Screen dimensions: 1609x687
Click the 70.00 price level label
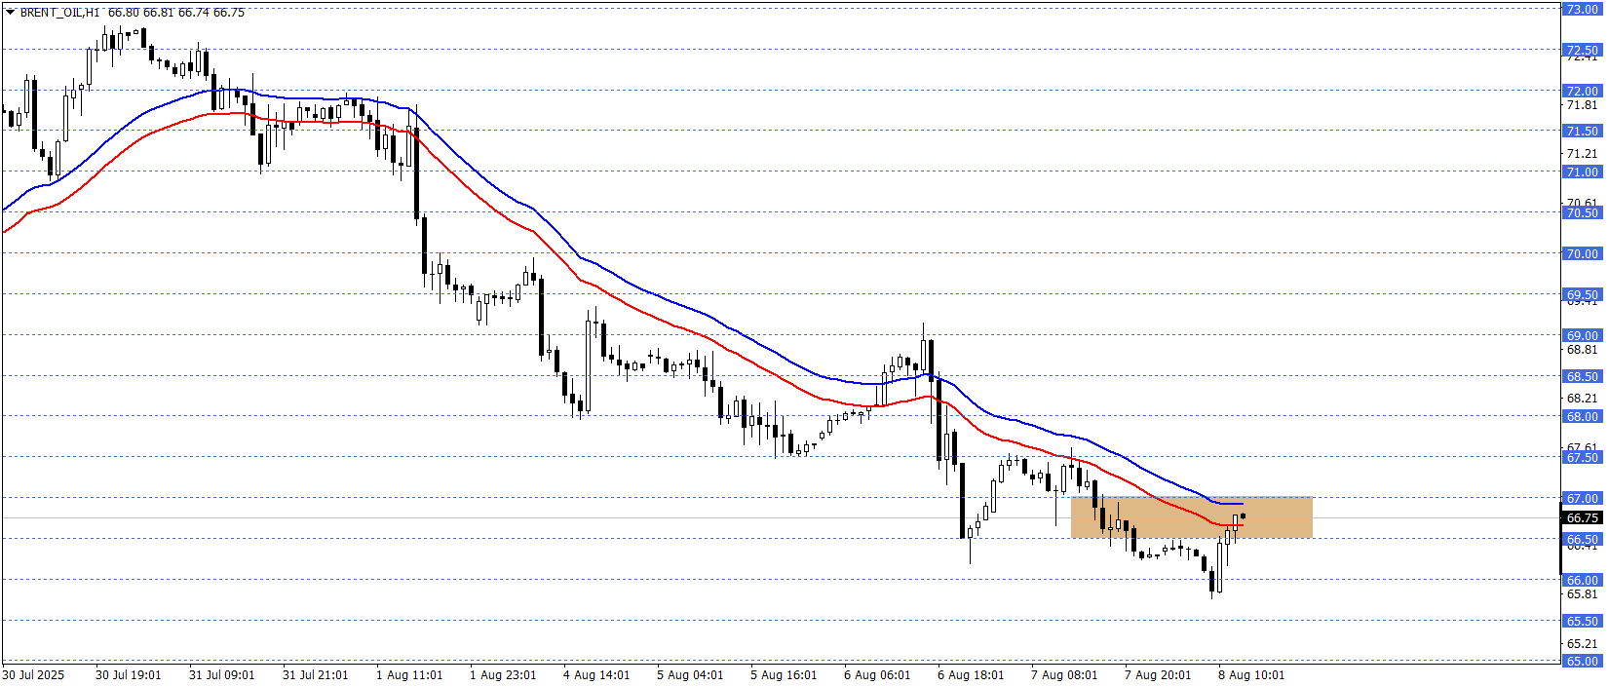1582,253
